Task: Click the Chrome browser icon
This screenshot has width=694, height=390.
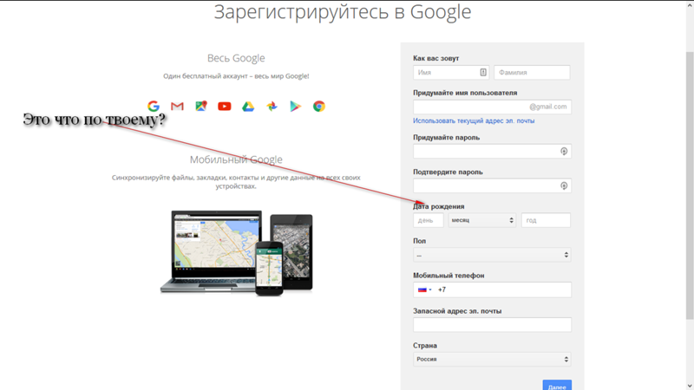Action: tap(319, 106)
